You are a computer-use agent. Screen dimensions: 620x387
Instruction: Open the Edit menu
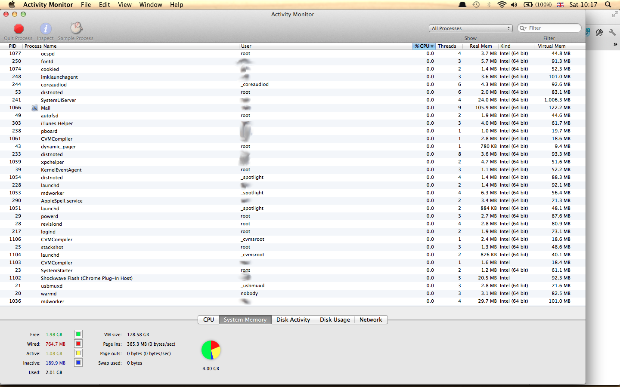click(x=104, y=4)
